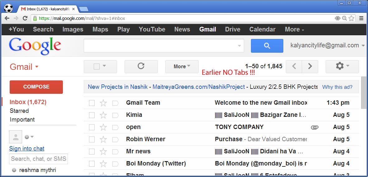
Task: Click the attachment paperclip on TONY COMPANY
Action: [x=315, y=127]
